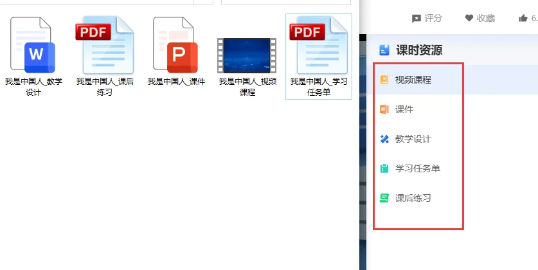Viewport: 538px width, 270px height.
Task: Click the orange 课件 slide icon
Action: [384, 109]
